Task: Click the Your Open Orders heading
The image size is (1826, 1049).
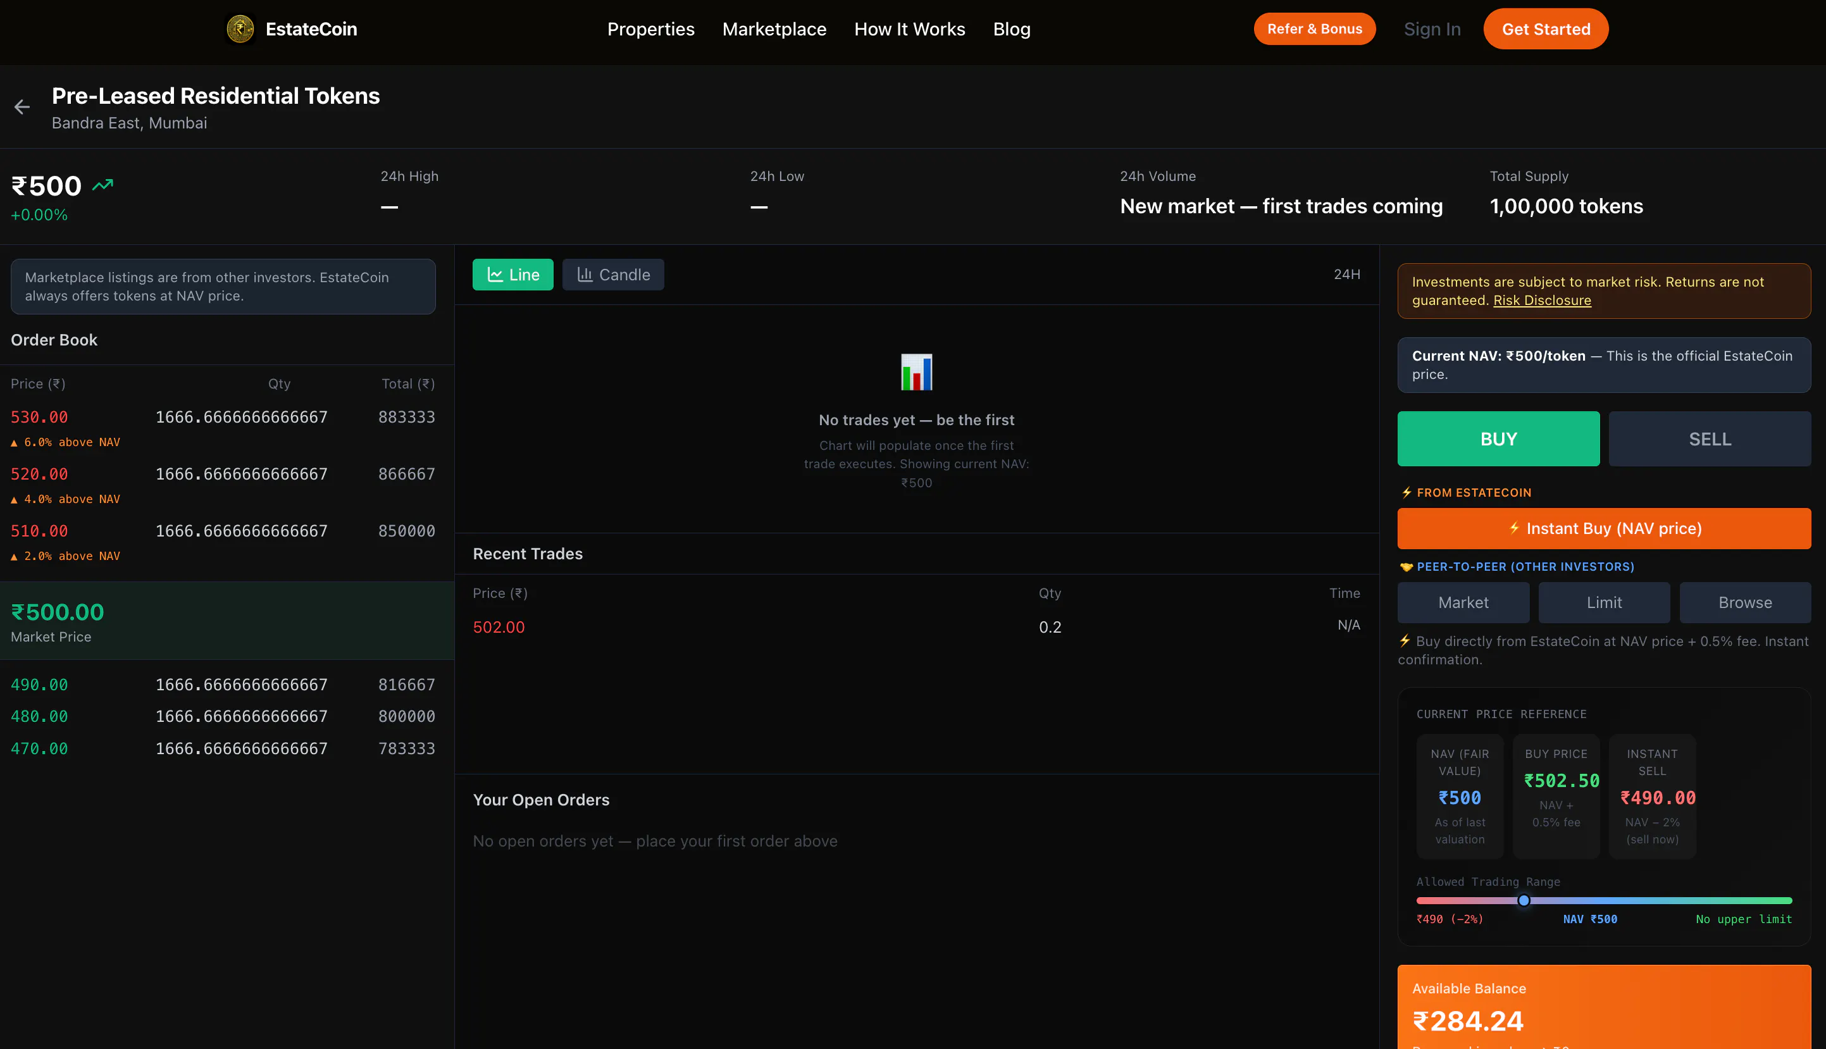Action: point(541,800)
